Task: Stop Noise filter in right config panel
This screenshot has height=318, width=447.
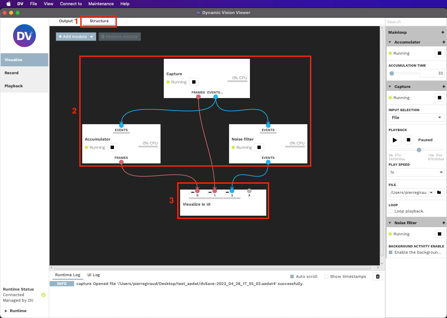Action: pos(439,234)
